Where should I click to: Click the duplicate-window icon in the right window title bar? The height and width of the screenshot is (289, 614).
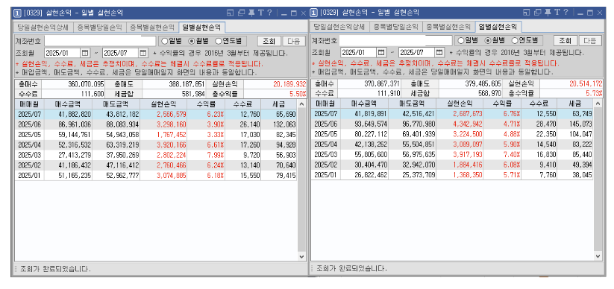point(537,13)
